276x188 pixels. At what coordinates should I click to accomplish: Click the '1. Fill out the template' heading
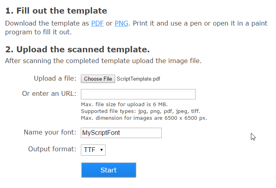[x=56, y=11]
